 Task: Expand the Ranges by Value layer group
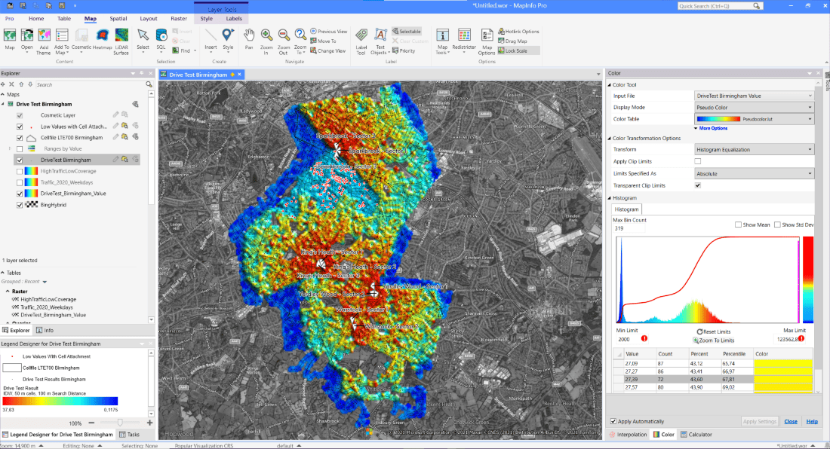click(11, 149)
